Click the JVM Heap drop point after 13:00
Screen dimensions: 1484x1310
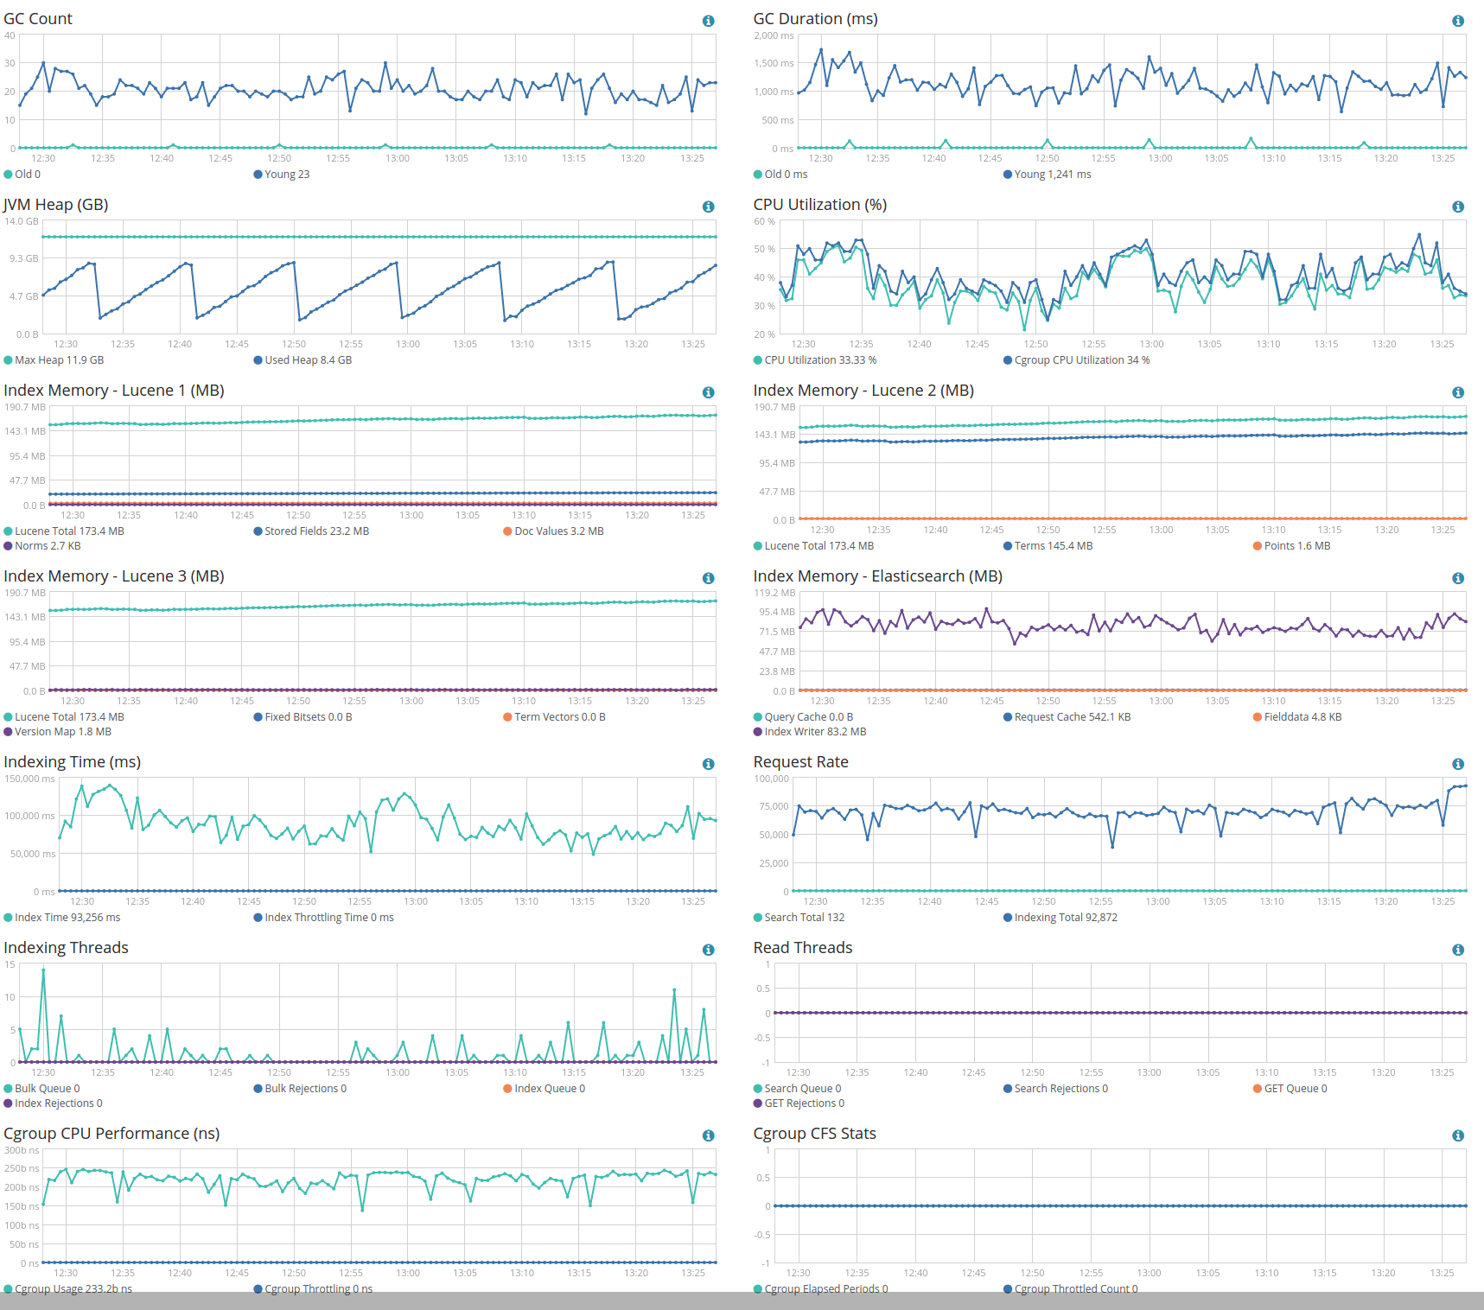point(505,321)
